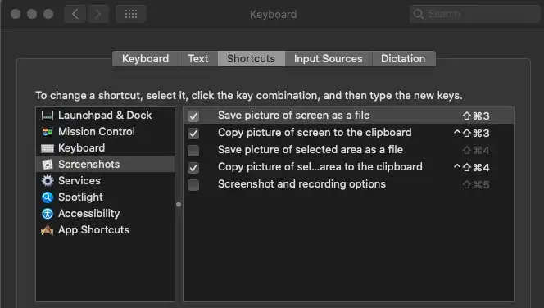
Task: Go forward with the right chevron
Action: [97, 14]
